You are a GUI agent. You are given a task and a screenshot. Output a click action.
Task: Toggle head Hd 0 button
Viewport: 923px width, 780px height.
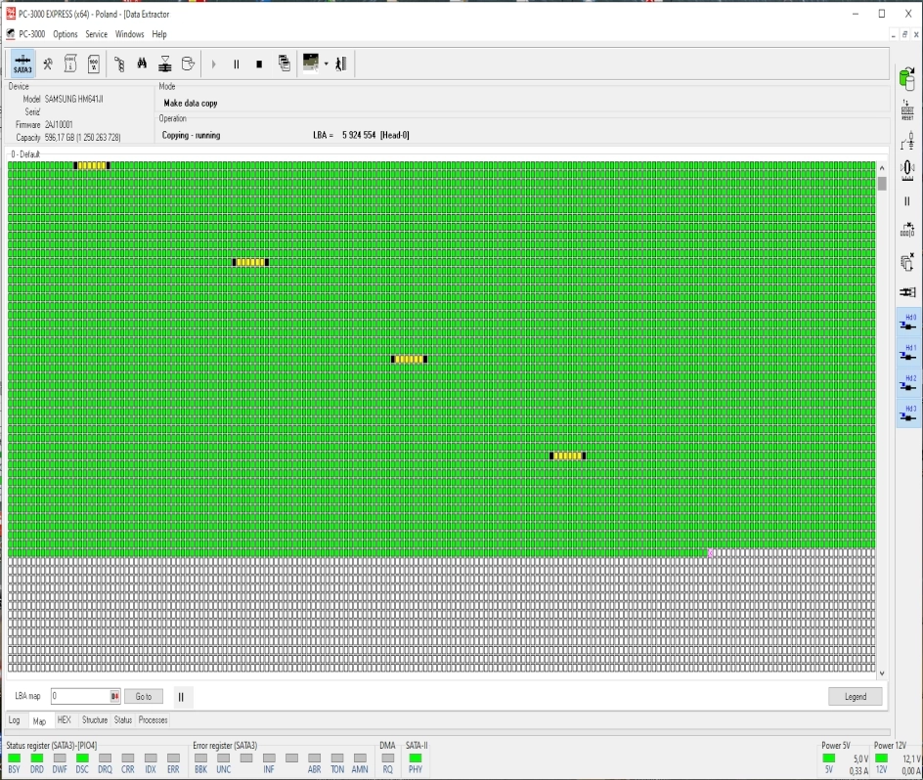tap(907, 324)
